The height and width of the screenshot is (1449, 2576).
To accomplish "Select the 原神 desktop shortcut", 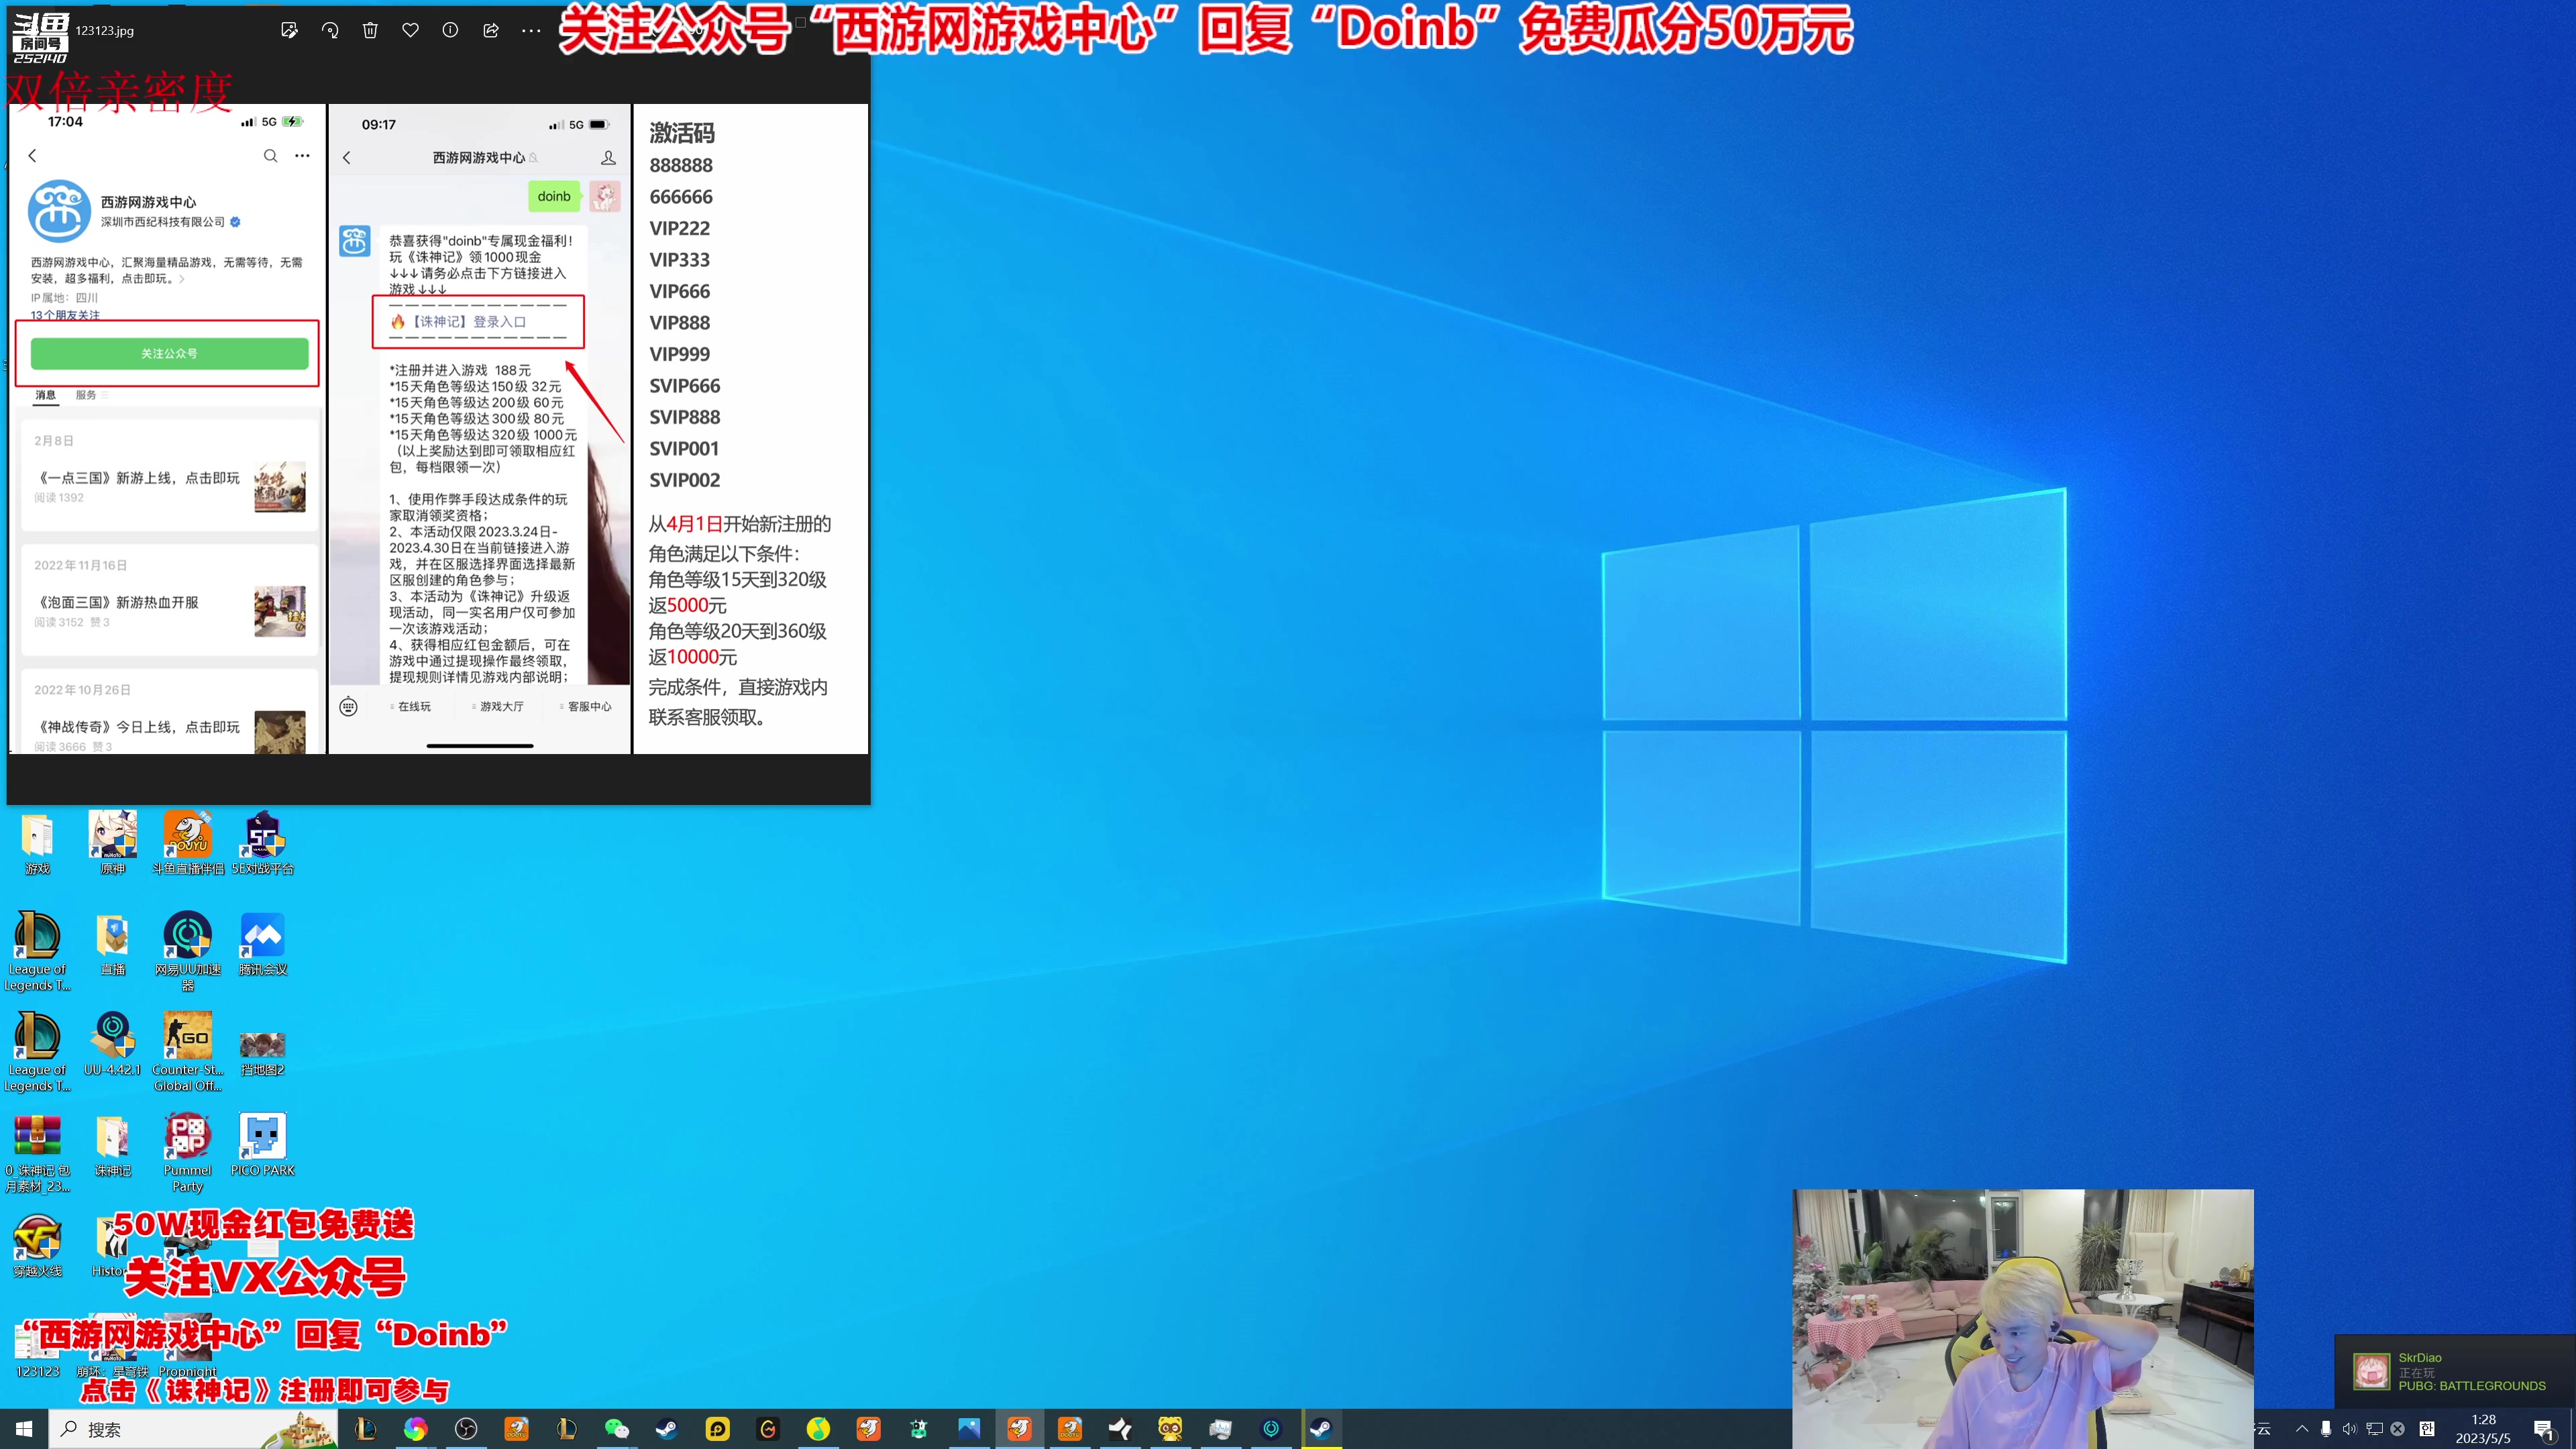I will [113, 843].
